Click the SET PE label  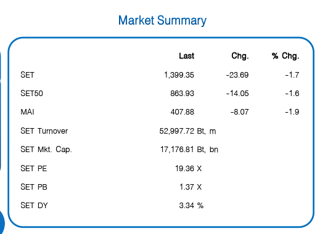34,168
